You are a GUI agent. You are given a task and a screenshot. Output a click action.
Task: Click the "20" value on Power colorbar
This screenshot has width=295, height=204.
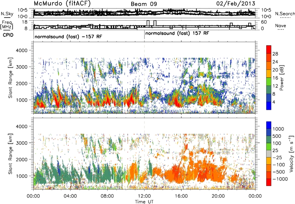tap(275, 70)
